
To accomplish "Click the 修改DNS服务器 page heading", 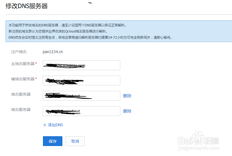I will 27,6.
